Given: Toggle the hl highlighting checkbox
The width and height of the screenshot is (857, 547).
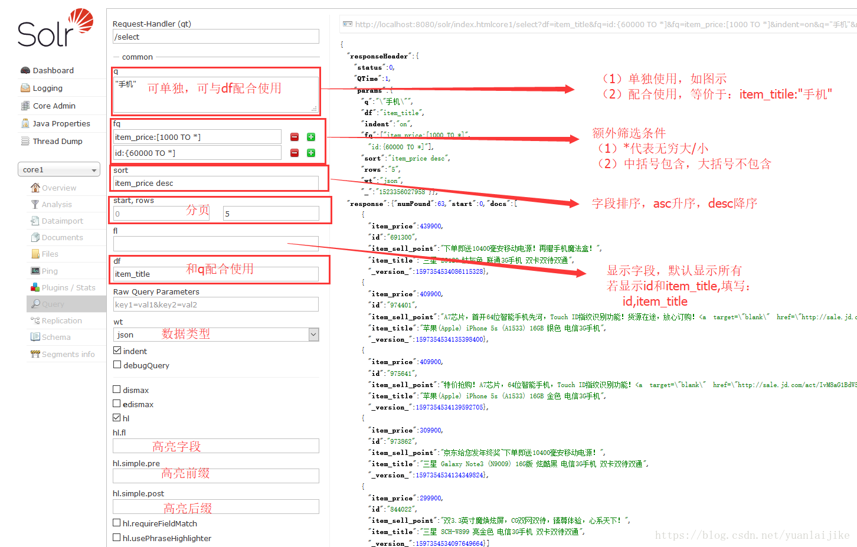Looking at the screenshot, I should click(x=117, y=418).
